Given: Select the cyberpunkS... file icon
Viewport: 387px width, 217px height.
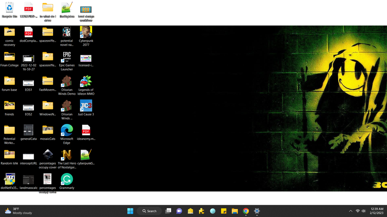Looking at the screenshot, I should pyautogui.click(x=86, y=157).
